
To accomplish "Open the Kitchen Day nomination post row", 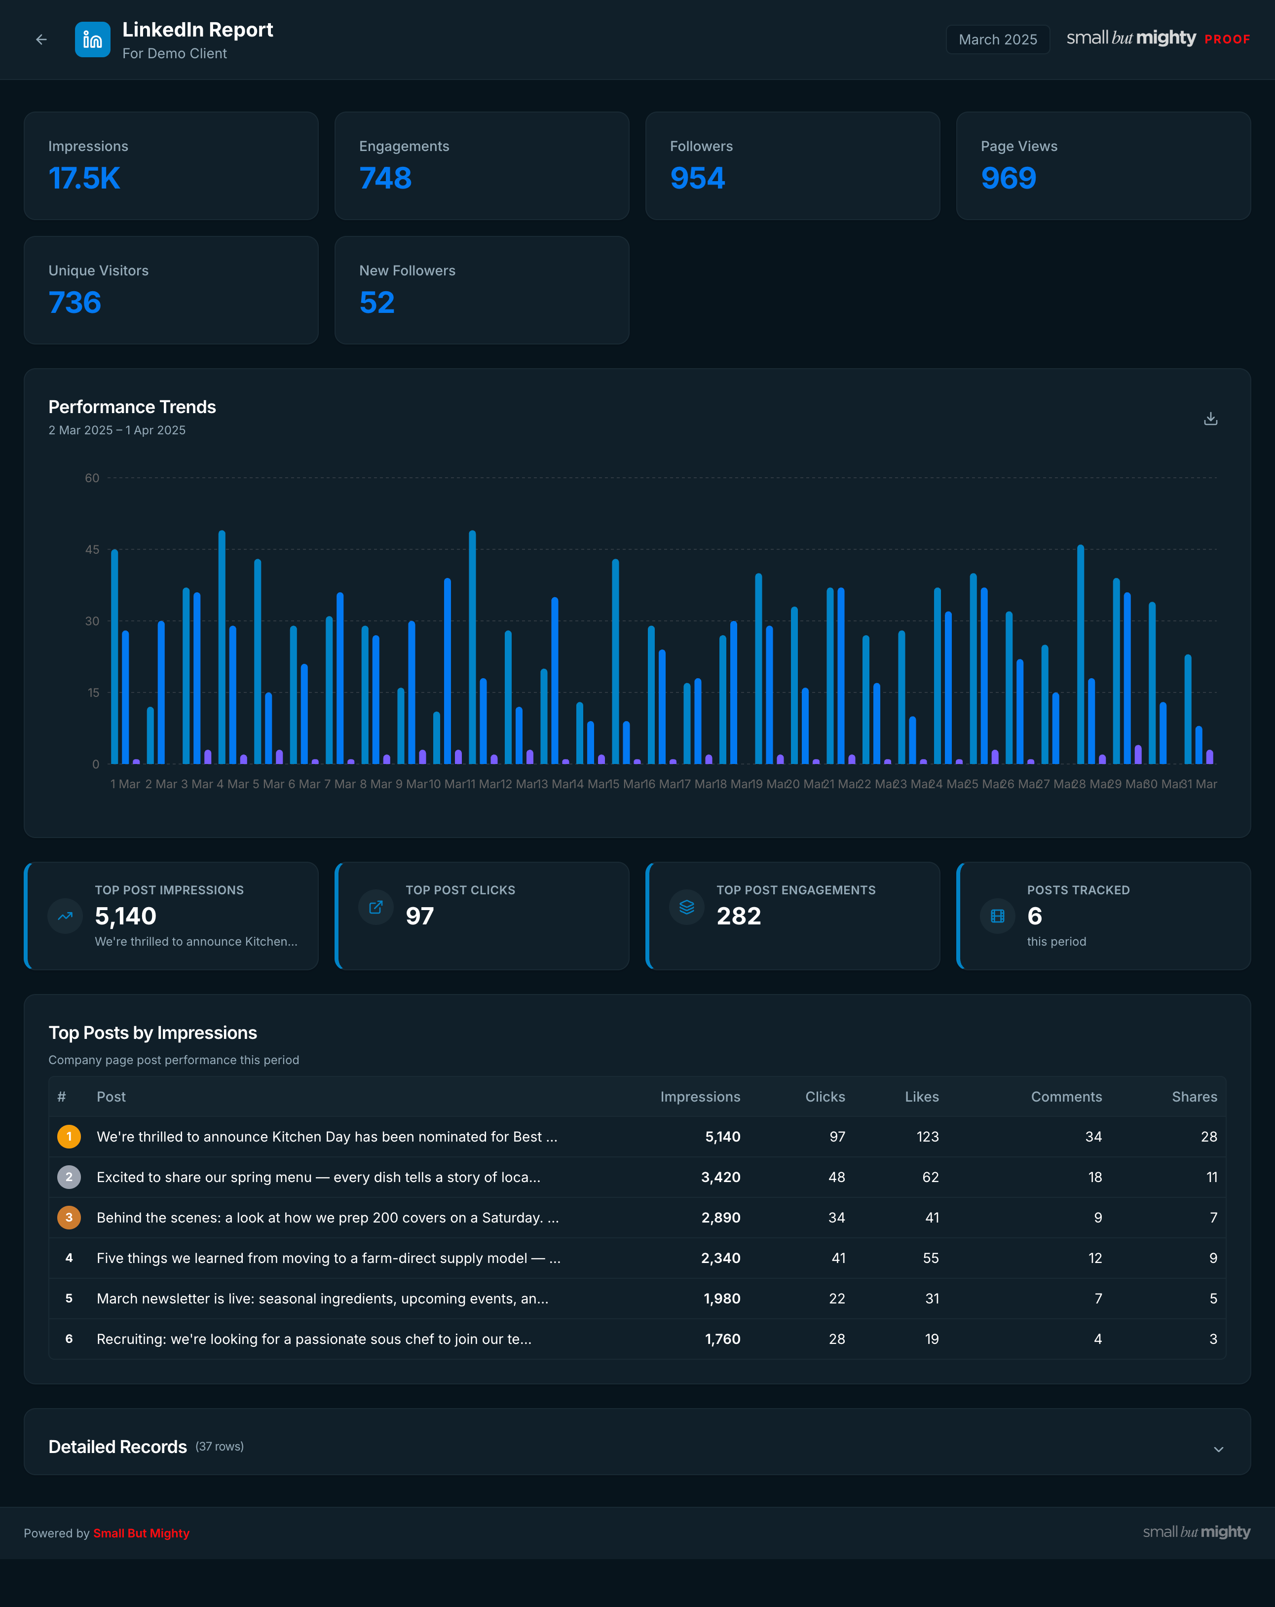I will (x=637, y=1137).
